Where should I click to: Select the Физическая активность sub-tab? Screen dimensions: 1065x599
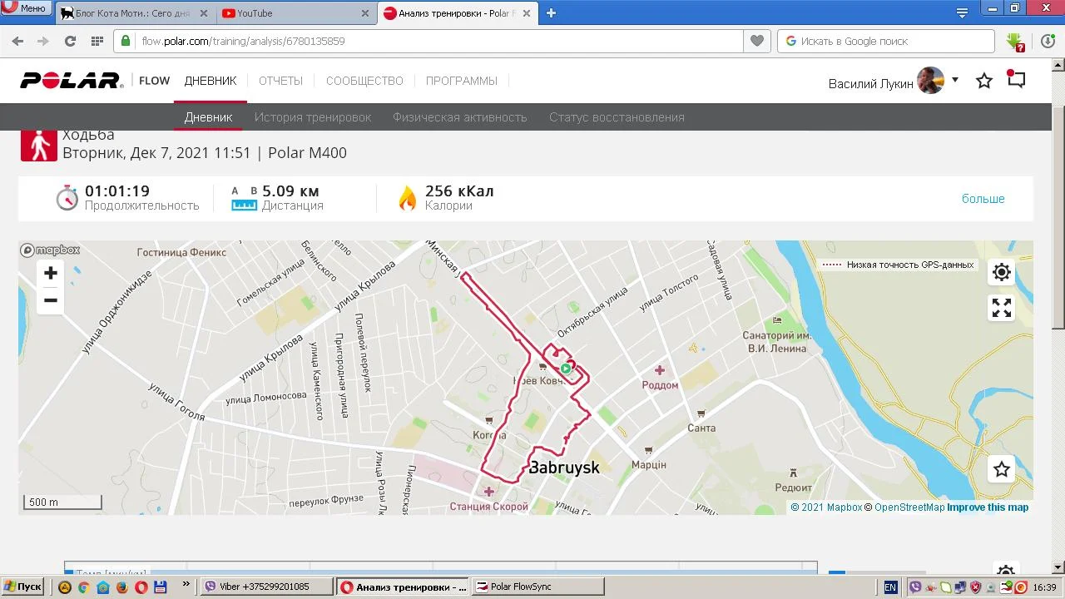click(x=460, y=117)
